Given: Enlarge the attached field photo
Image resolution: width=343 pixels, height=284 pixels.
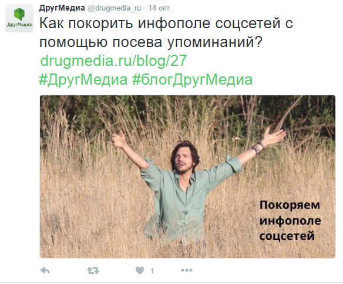Looking at the screenshot, I should pos(187,177).
